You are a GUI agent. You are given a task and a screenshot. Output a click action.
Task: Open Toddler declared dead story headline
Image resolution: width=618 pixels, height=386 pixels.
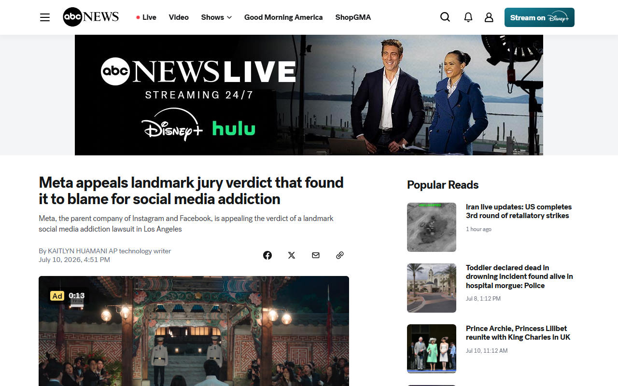520,276
